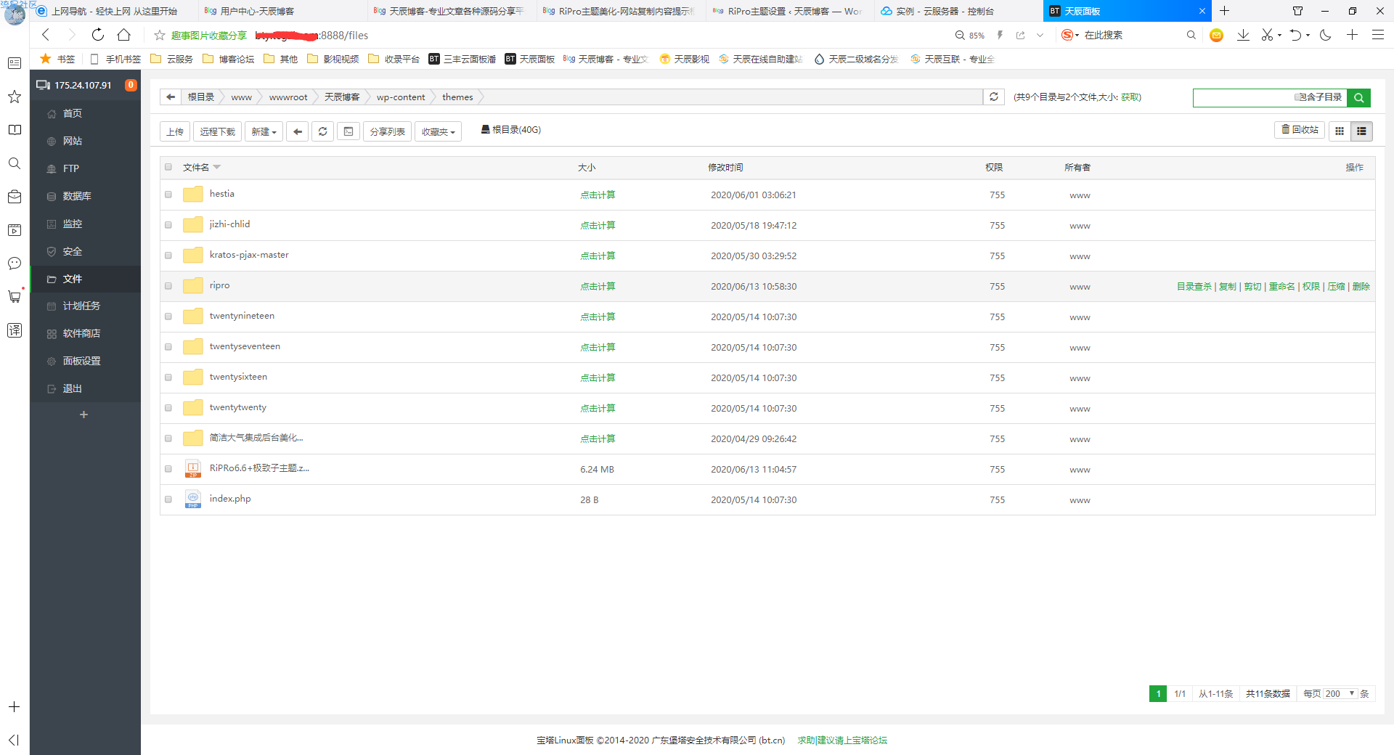The width and height of the screenshot is (1394, 755).
Task: Click the 分享列表 button
Action: [388, 131]
